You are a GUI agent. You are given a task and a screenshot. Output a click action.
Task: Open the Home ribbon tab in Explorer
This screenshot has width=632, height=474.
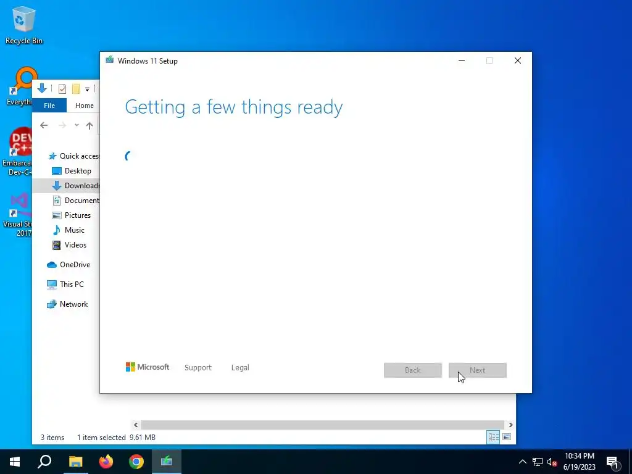pos(84,106)
